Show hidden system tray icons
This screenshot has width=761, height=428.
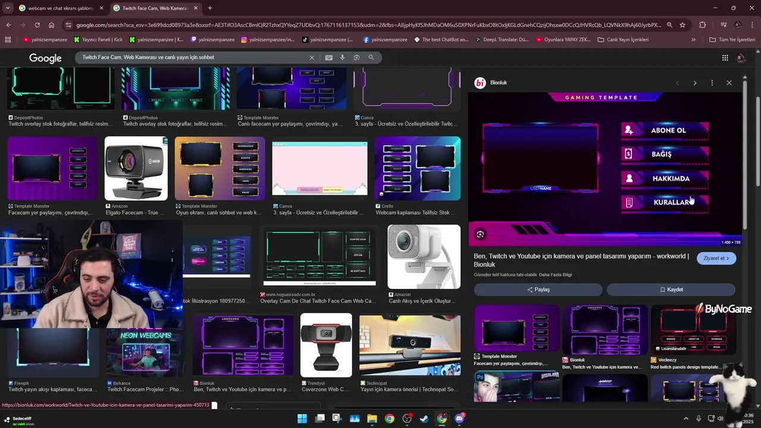tap(685, 418)
